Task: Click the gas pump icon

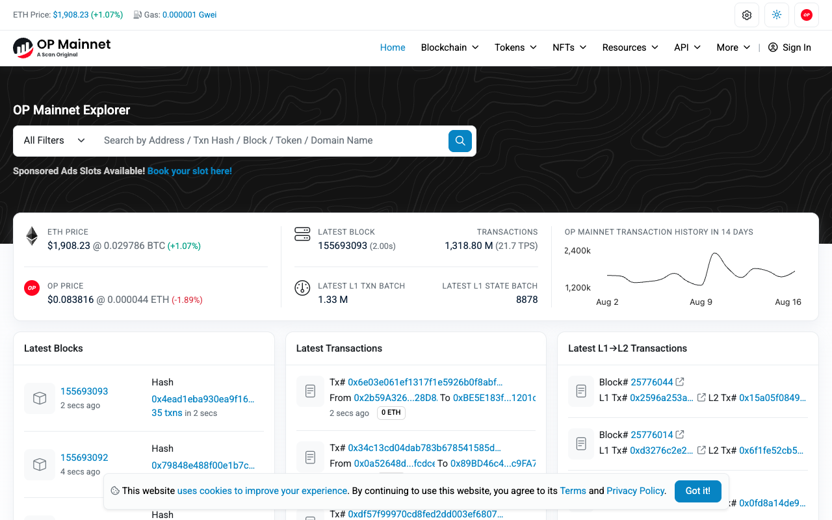Action: [138, 15]
